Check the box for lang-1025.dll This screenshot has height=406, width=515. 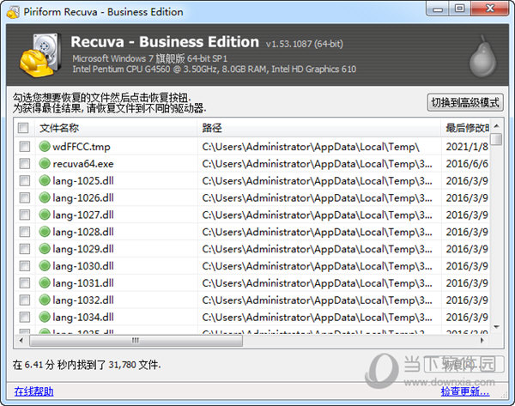coord(25,180)
